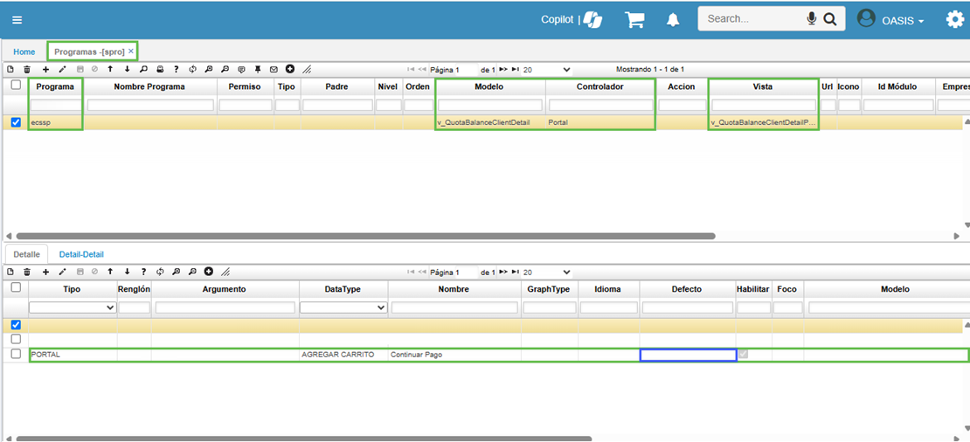
Task: Open the Tipo filter dropdown in Detalle
Action: pos(73,307)
